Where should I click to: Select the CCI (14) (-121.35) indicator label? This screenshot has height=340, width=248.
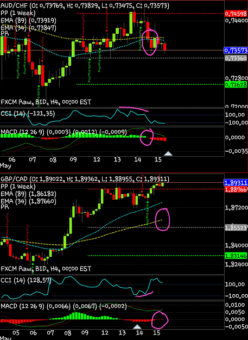tap(28, 113)
